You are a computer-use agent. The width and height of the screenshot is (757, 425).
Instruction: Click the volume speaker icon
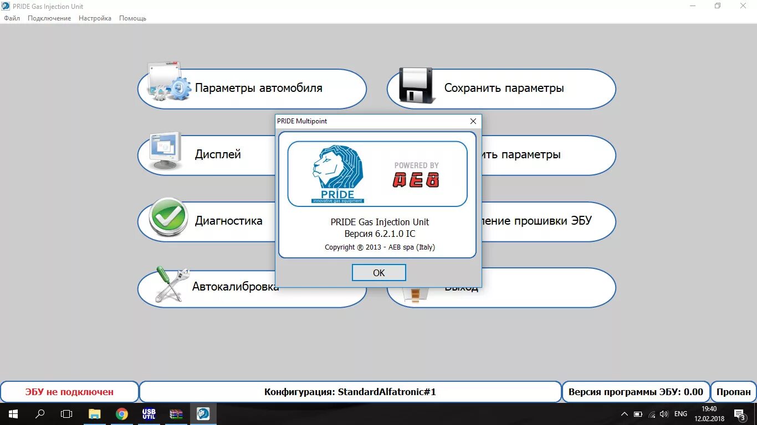[x=664, y=414]
